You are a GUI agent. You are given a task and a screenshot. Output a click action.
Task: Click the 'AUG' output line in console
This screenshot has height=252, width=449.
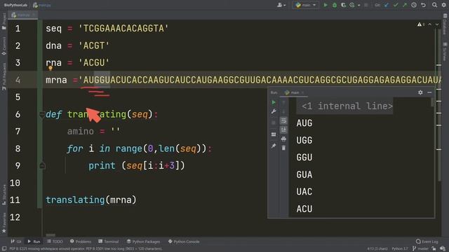[x=304, y=123]
